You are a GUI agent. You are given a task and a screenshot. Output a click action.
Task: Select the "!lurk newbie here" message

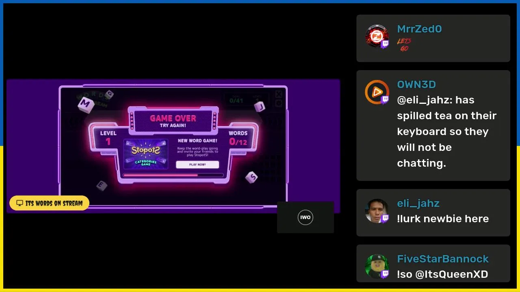443,219
